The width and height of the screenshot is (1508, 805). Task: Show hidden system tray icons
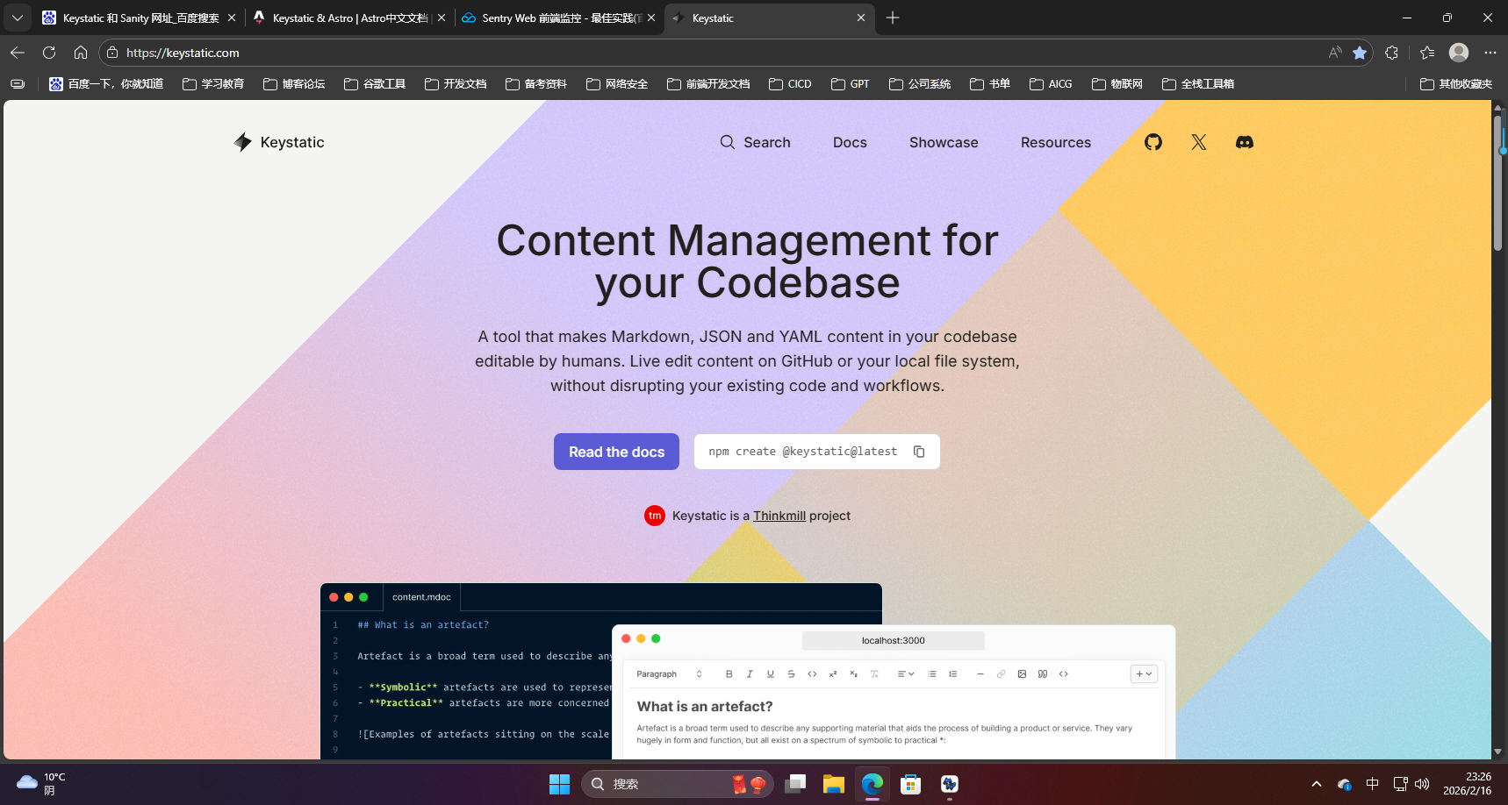coord(1317,784)
